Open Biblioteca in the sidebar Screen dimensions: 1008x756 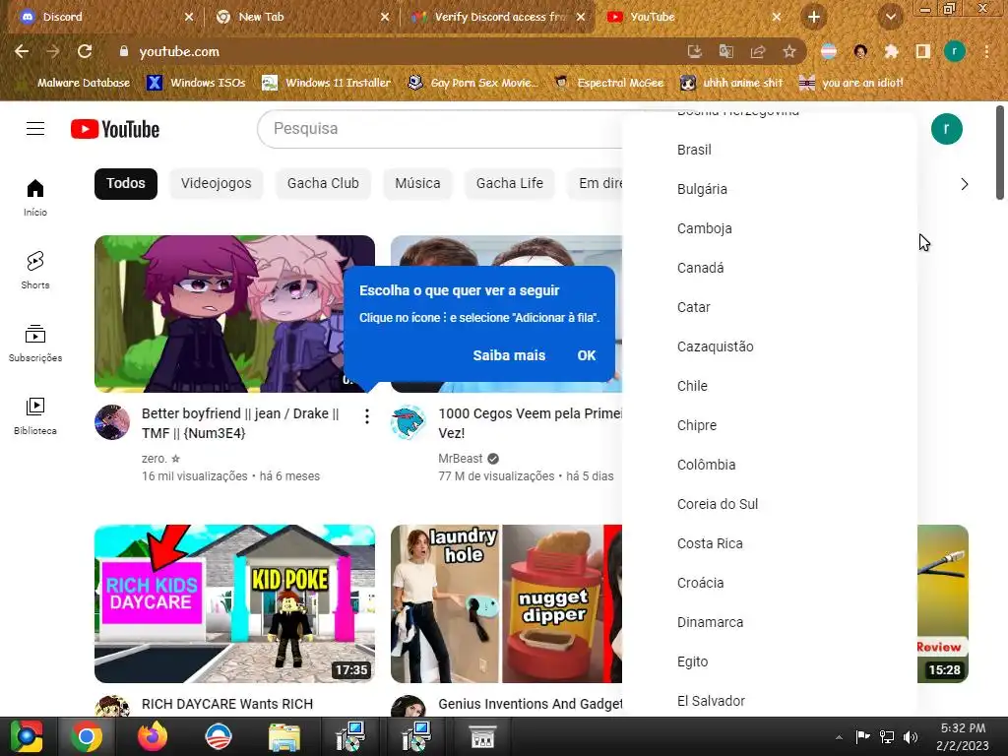point(35,416)
